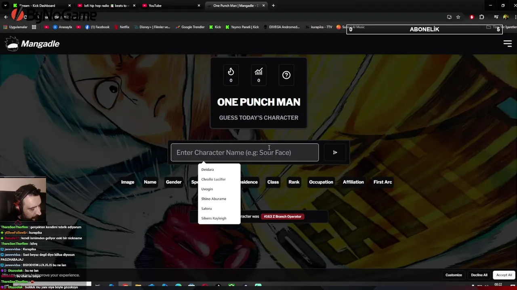The width and height of the screenshot is (517, 290).
Task: Click the Occupation column header
Action: click(x=321, y=182)
